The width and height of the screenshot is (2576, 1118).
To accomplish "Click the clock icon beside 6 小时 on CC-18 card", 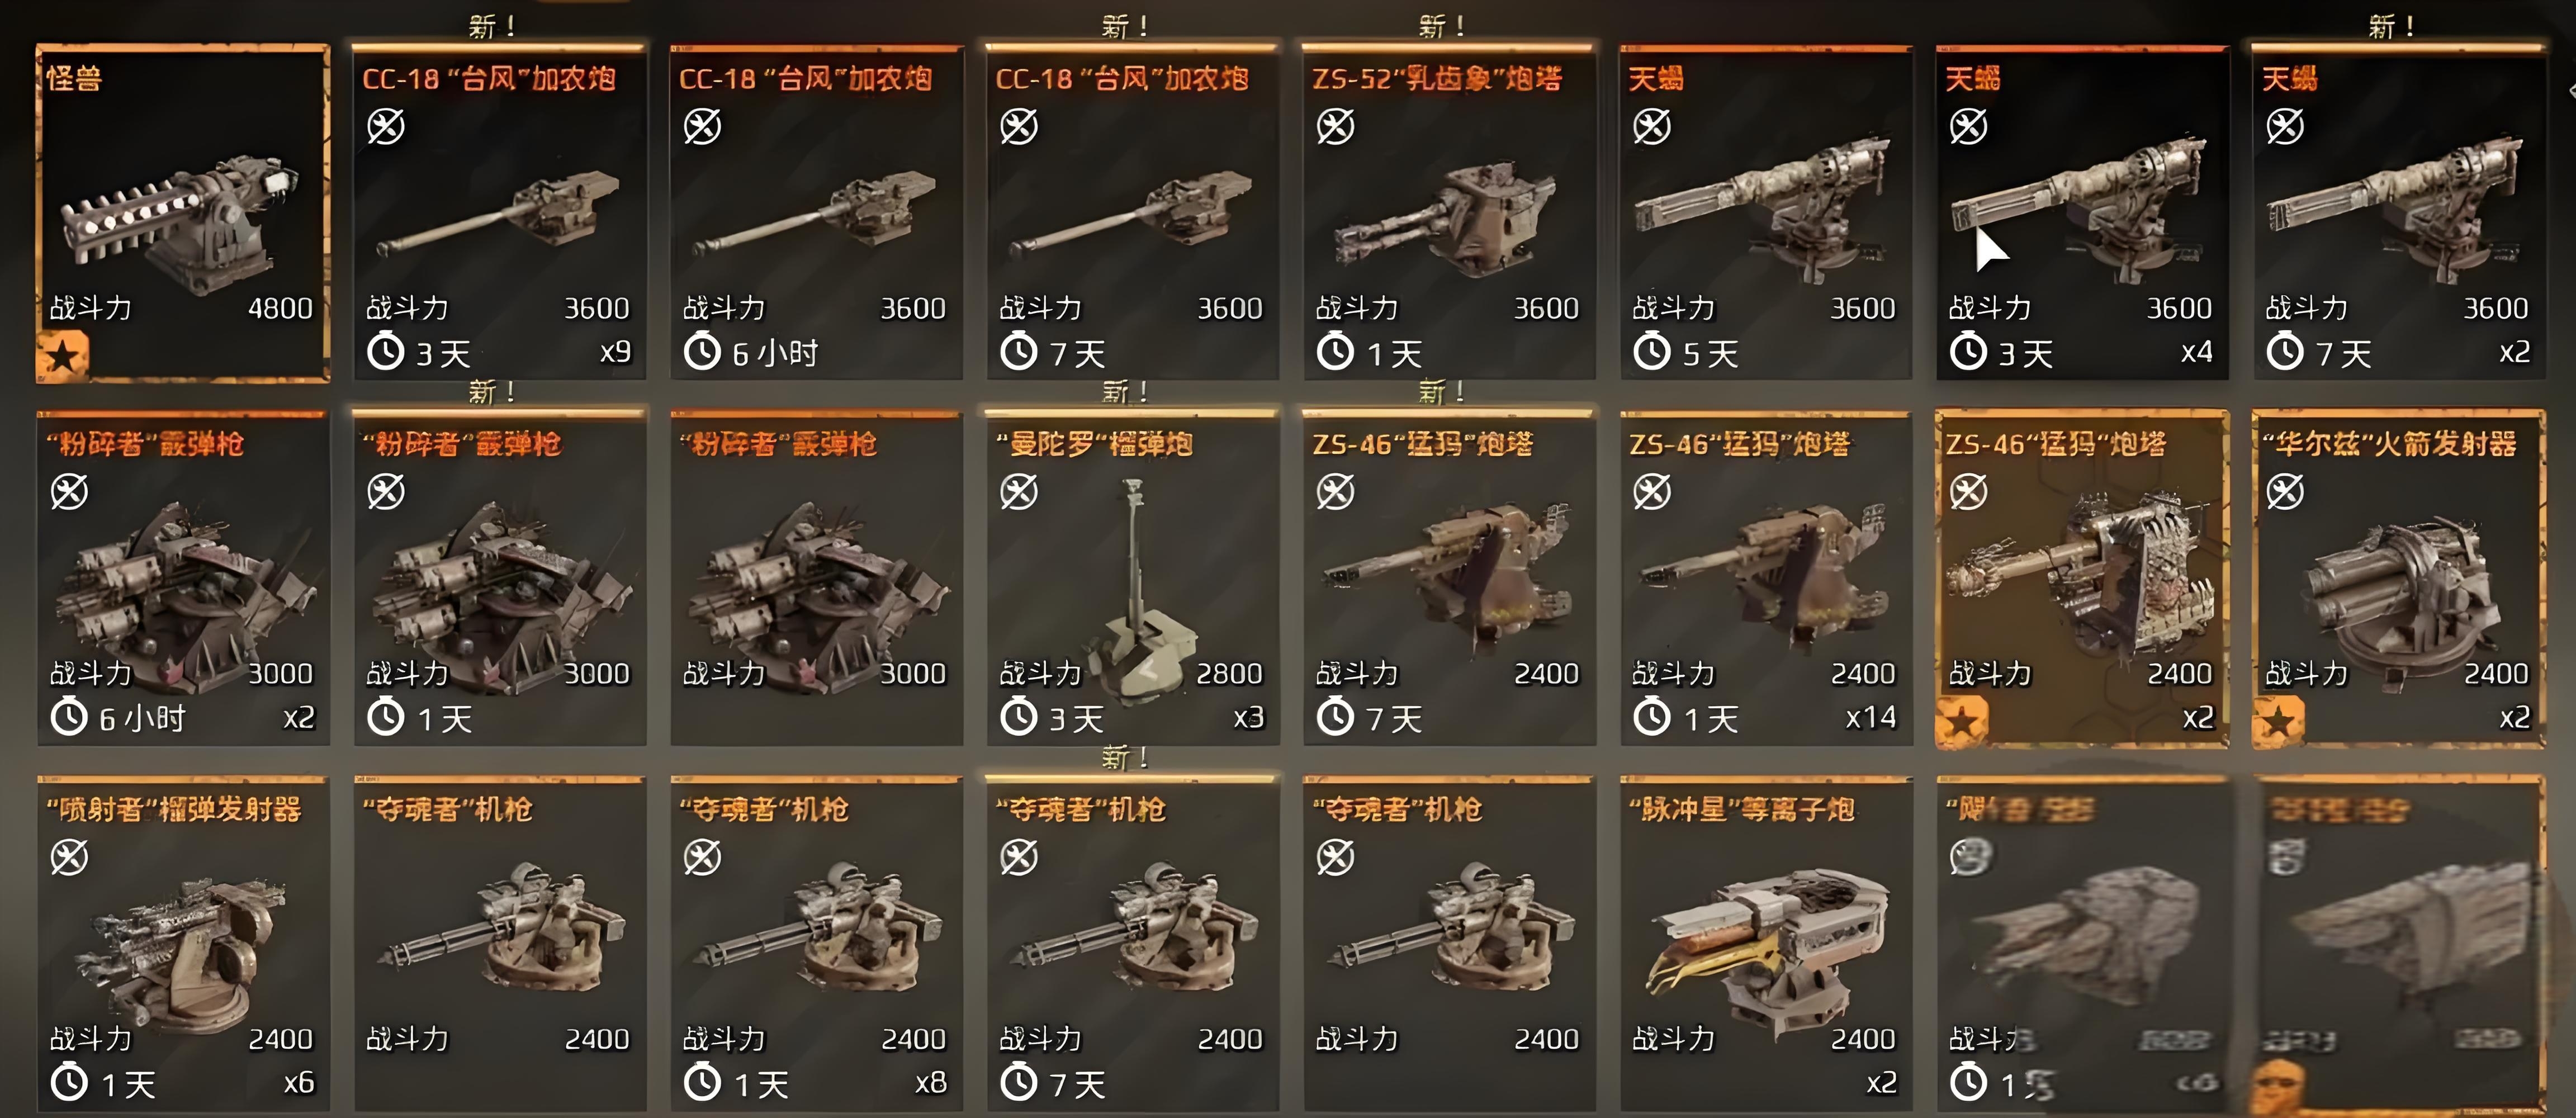I will point(702,352).
